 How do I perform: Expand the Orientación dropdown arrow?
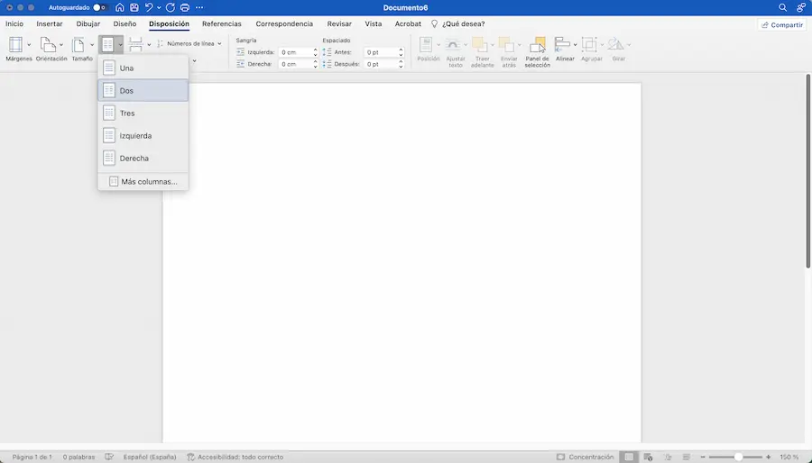(61, 45)
